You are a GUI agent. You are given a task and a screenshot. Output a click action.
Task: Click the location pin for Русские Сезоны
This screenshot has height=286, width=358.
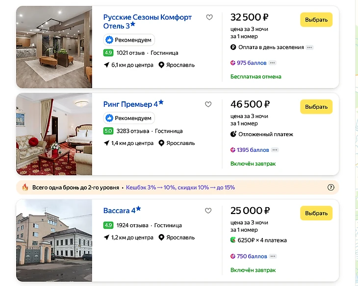161,65
